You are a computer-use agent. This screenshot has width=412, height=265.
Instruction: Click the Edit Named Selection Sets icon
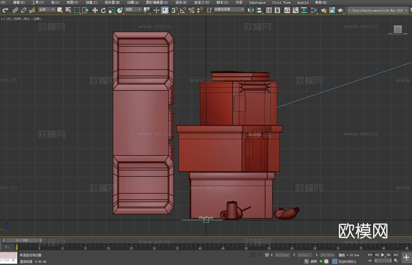click(x=210, y=10)
